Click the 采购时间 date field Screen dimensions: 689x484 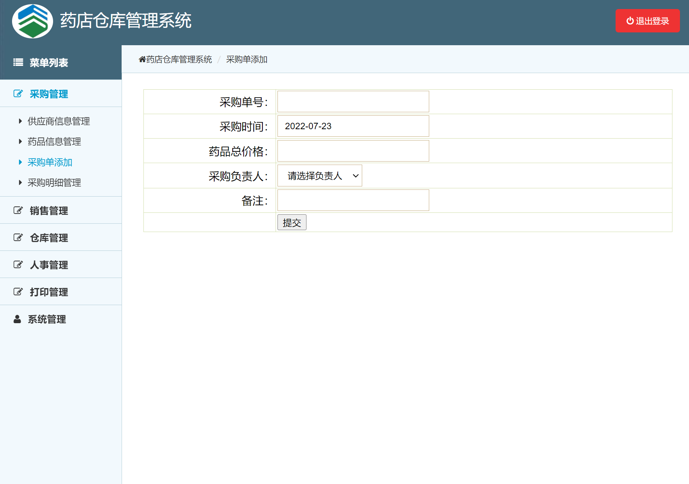point(353,126)
